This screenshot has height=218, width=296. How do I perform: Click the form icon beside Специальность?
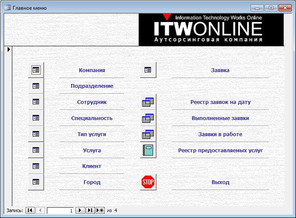(x=36, y=118)
